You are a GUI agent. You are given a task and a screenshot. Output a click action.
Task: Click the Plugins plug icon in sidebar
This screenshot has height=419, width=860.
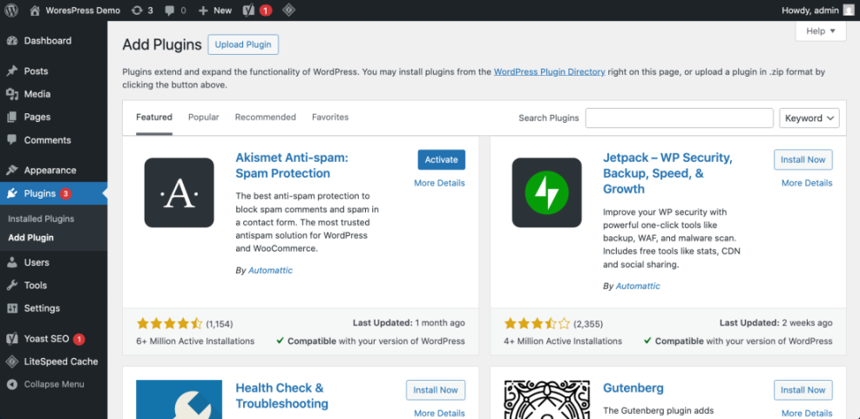[x=12, y=193]
